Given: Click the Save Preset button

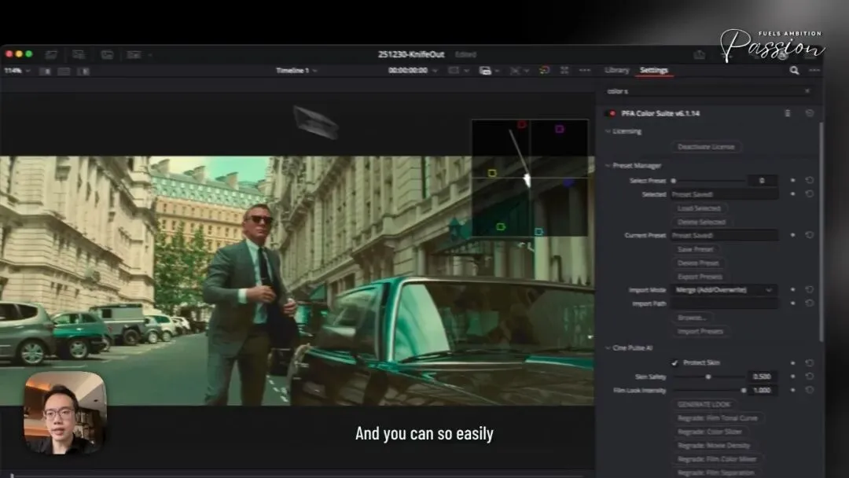Looking at the screenshot, I should click(695, 249).
